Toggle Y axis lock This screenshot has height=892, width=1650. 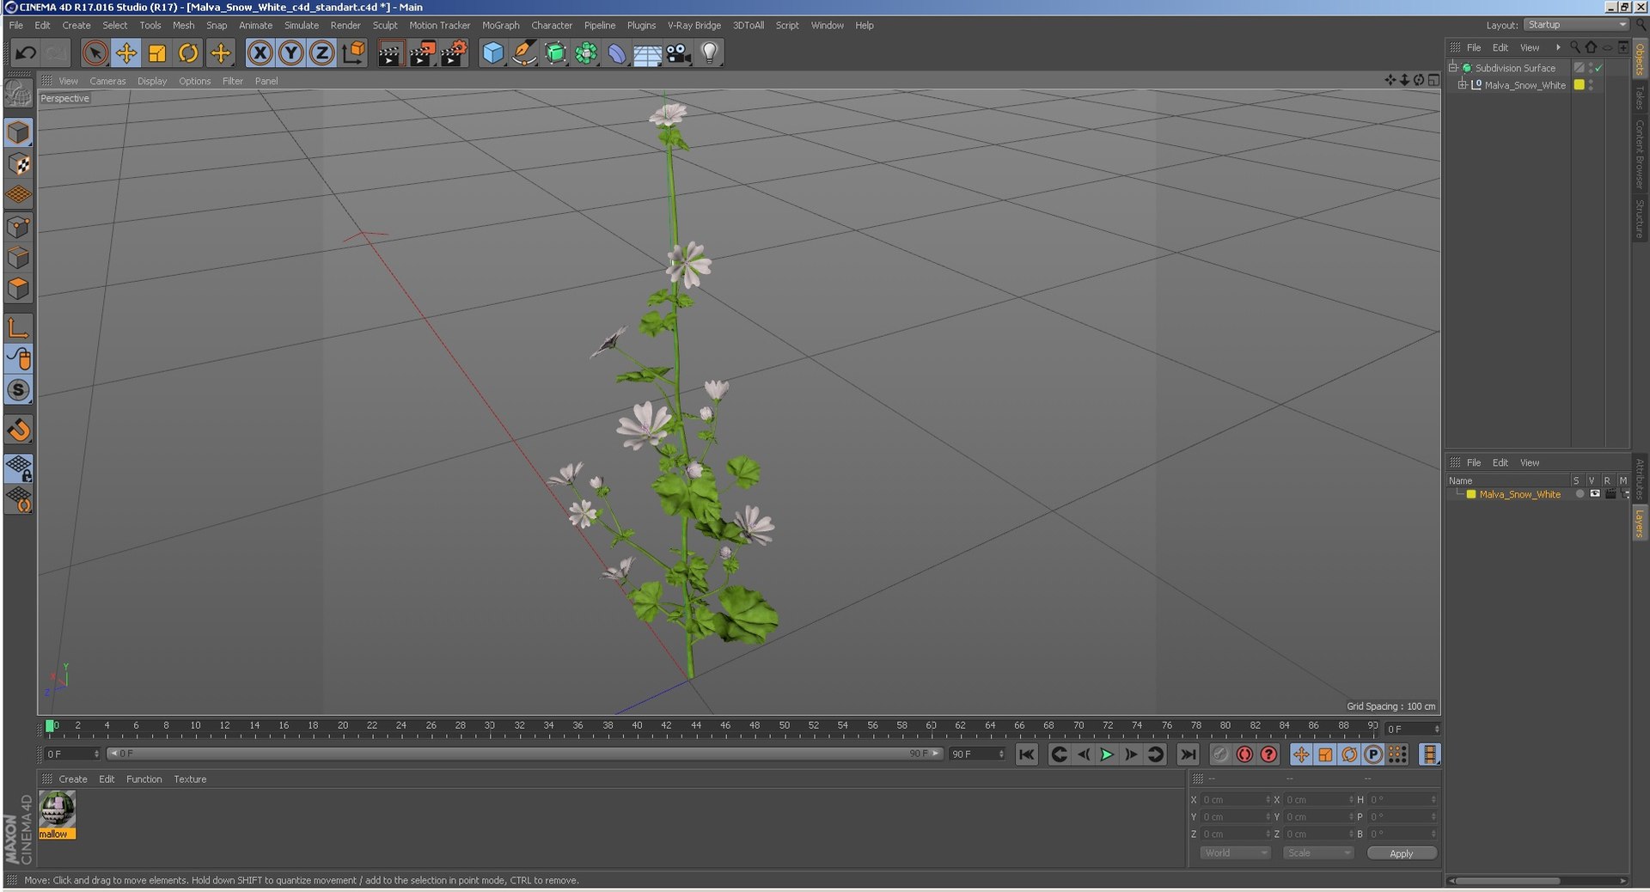click(x=290, y=53)
